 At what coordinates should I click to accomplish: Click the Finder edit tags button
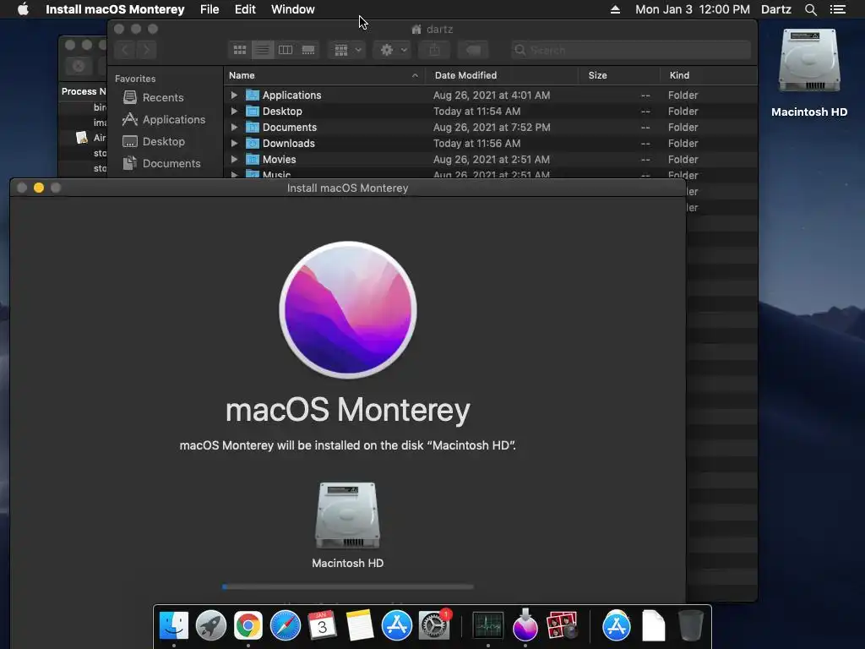coord(473,50)
